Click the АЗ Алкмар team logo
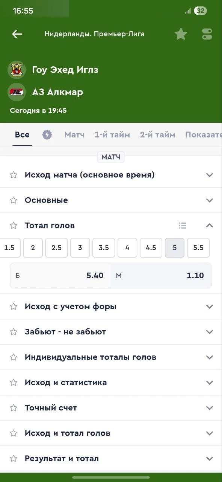 15,91
